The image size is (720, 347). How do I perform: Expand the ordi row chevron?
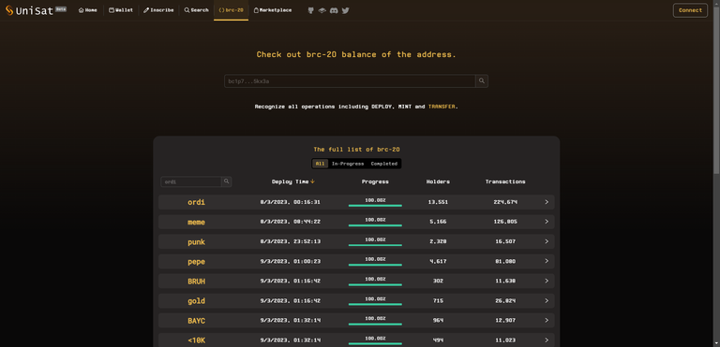[x=547, y=202]
